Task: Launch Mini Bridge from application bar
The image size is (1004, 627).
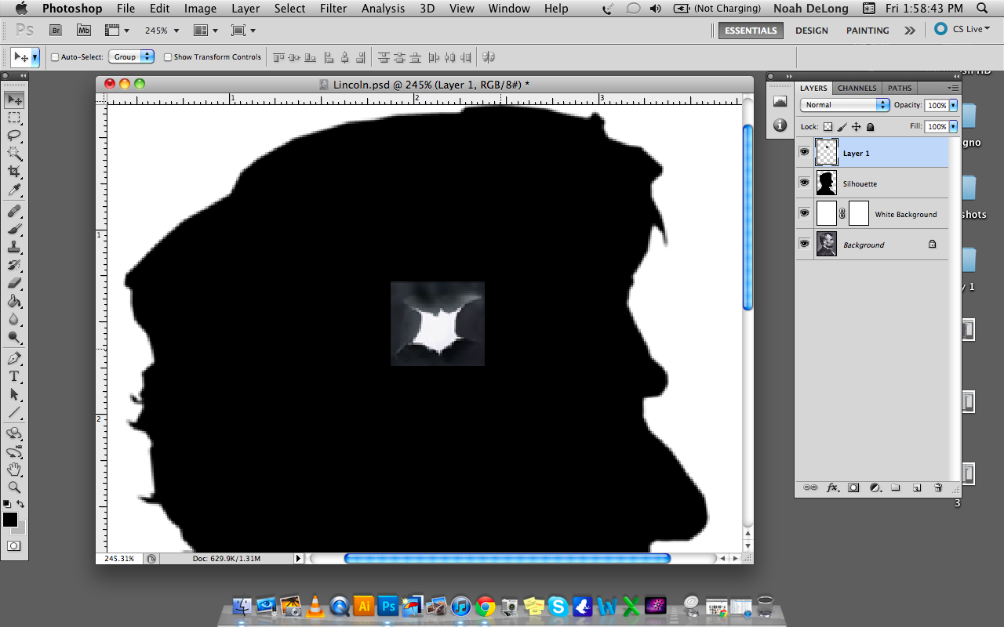Action: tap(84, 30)
